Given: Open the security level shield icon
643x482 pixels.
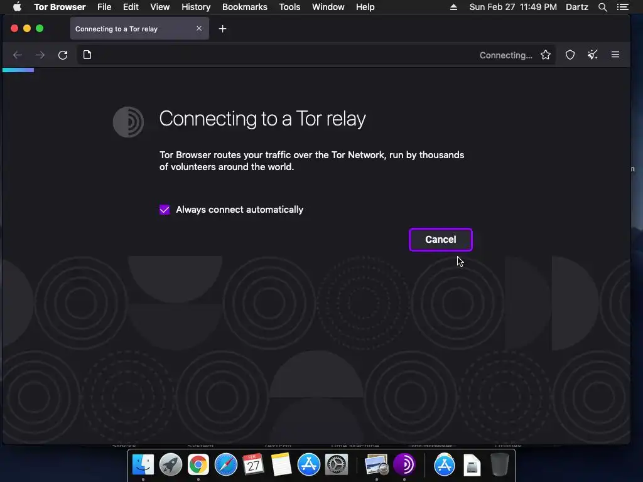Looking at the screenshot, I should tap(570, 55).
